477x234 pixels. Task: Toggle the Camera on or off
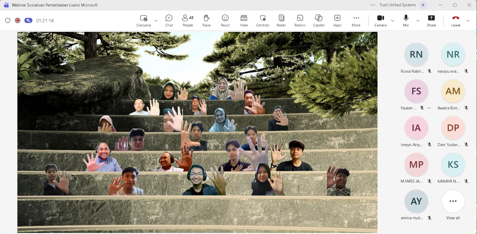tap(380, 21)
